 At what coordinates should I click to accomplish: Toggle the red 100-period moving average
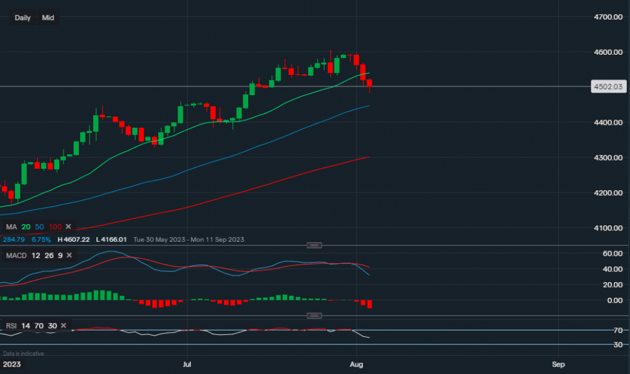tap(55, 227)
